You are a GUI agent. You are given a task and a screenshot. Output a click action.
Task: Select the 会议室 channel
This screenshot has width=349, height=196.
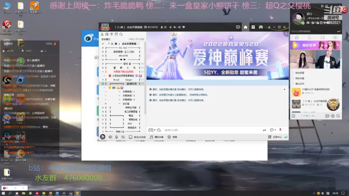(126, 104)
